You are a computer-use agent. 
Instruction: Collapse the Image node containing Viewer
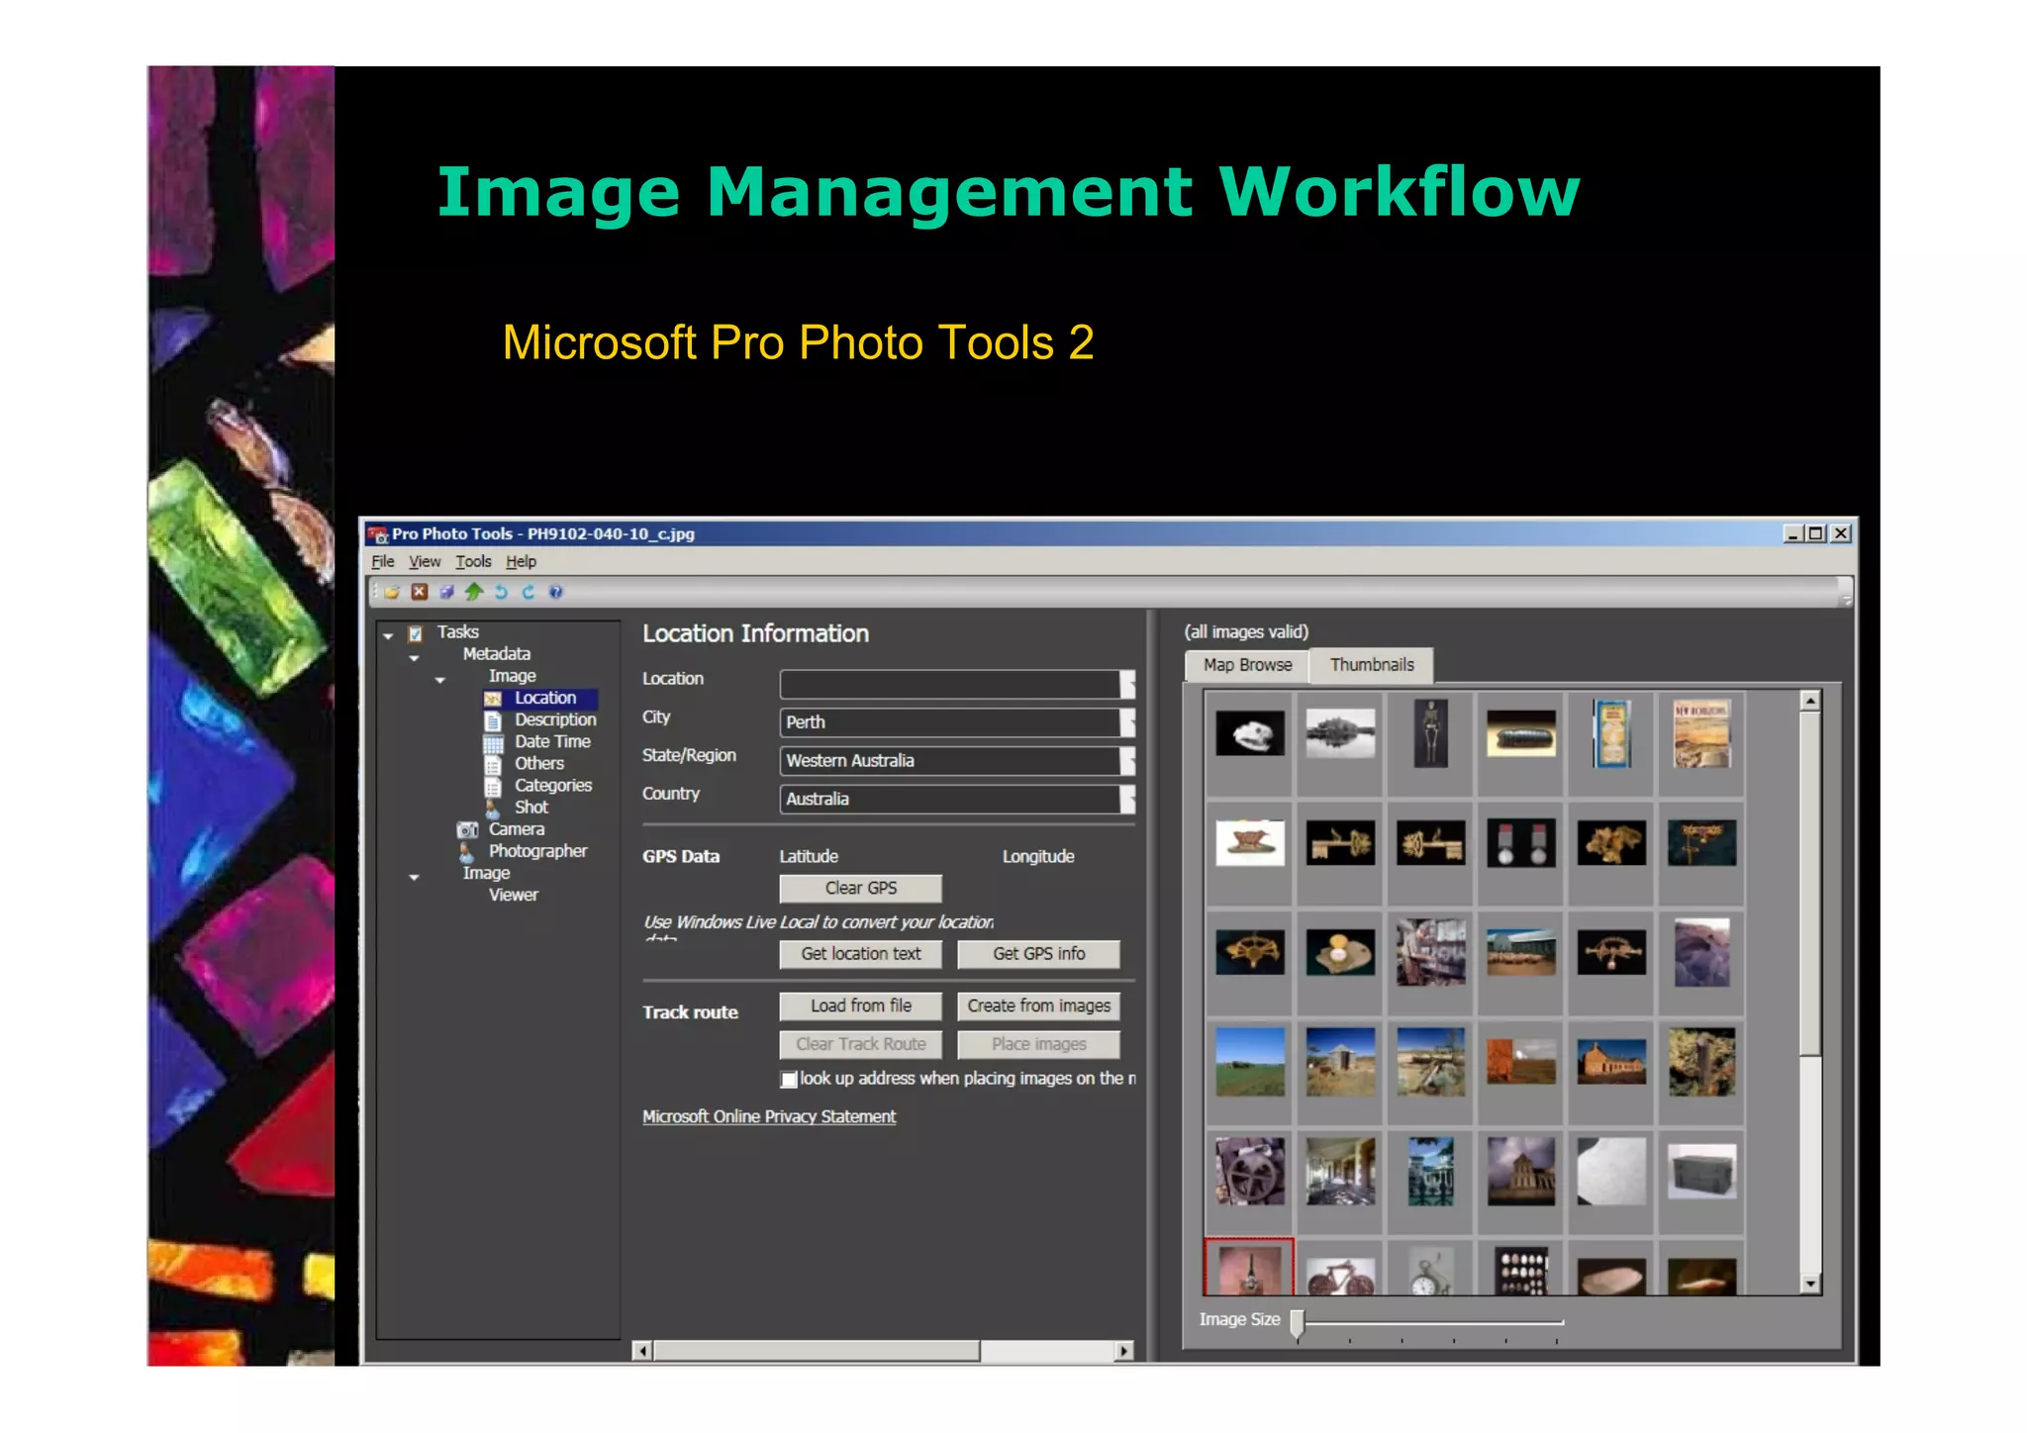[415, 877]
